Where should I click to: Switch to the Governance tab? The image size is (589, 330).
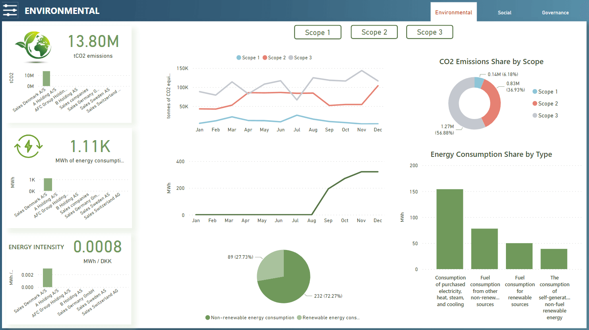click(555, 12)
